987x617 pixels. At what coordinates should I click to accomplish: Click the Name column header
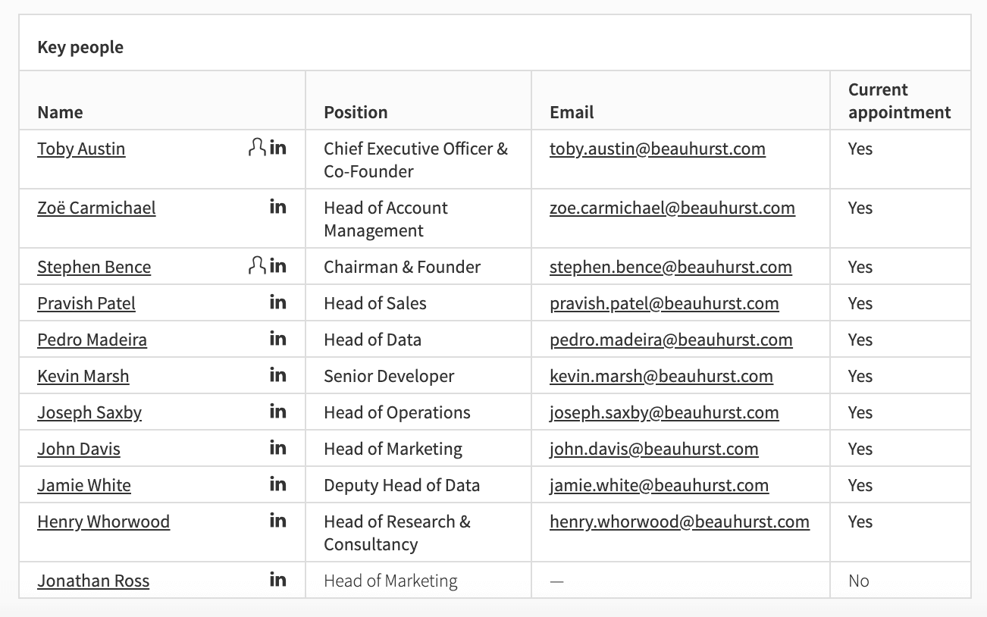60,112
